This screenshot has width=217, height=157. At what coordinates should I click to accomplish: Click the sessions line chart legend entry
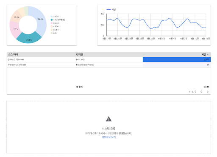pos(111,10)
